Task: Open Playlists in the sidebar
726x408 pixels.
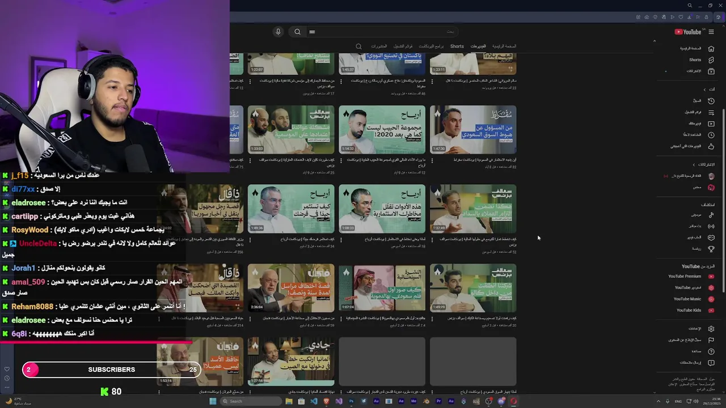Action: click(x=699, y=112)
